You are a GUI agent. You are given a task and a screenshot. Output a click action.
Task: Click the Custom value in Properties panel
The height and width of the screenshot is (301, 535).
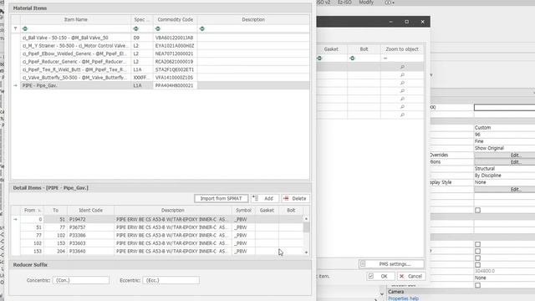point(482,128)
